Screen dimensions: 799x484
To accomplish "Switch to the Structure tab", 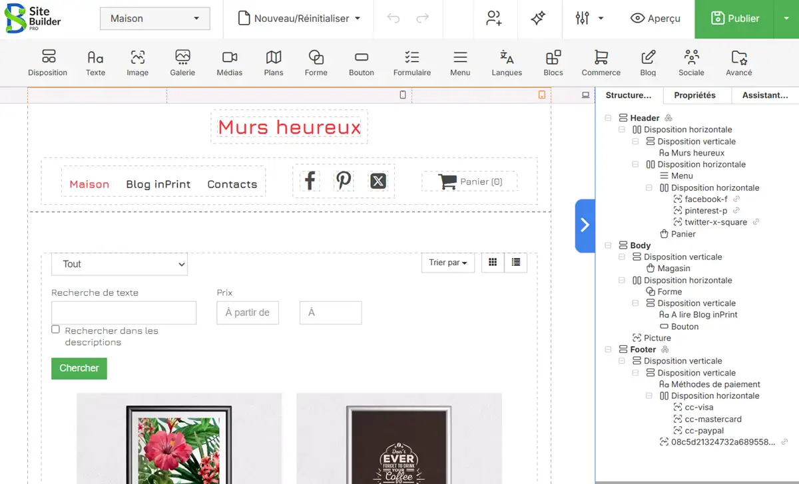I will (629, 95).
